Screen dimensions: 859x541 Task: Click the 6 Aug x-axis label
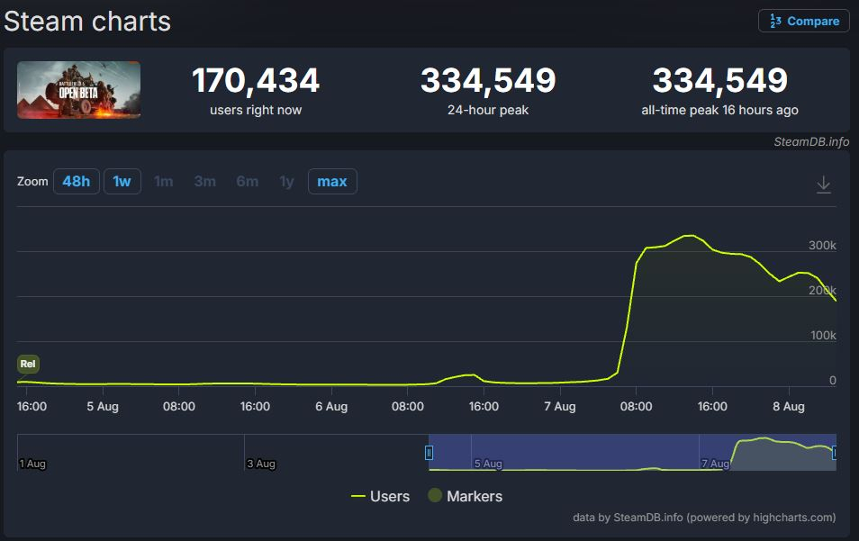pos(331,406)
